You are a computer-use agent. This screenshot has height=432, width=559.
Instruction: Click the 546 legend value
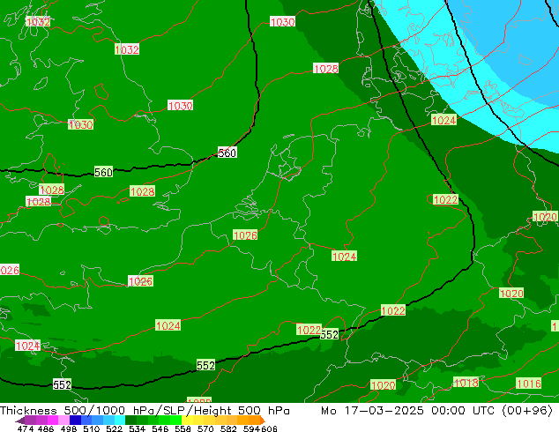click(160, 428)
